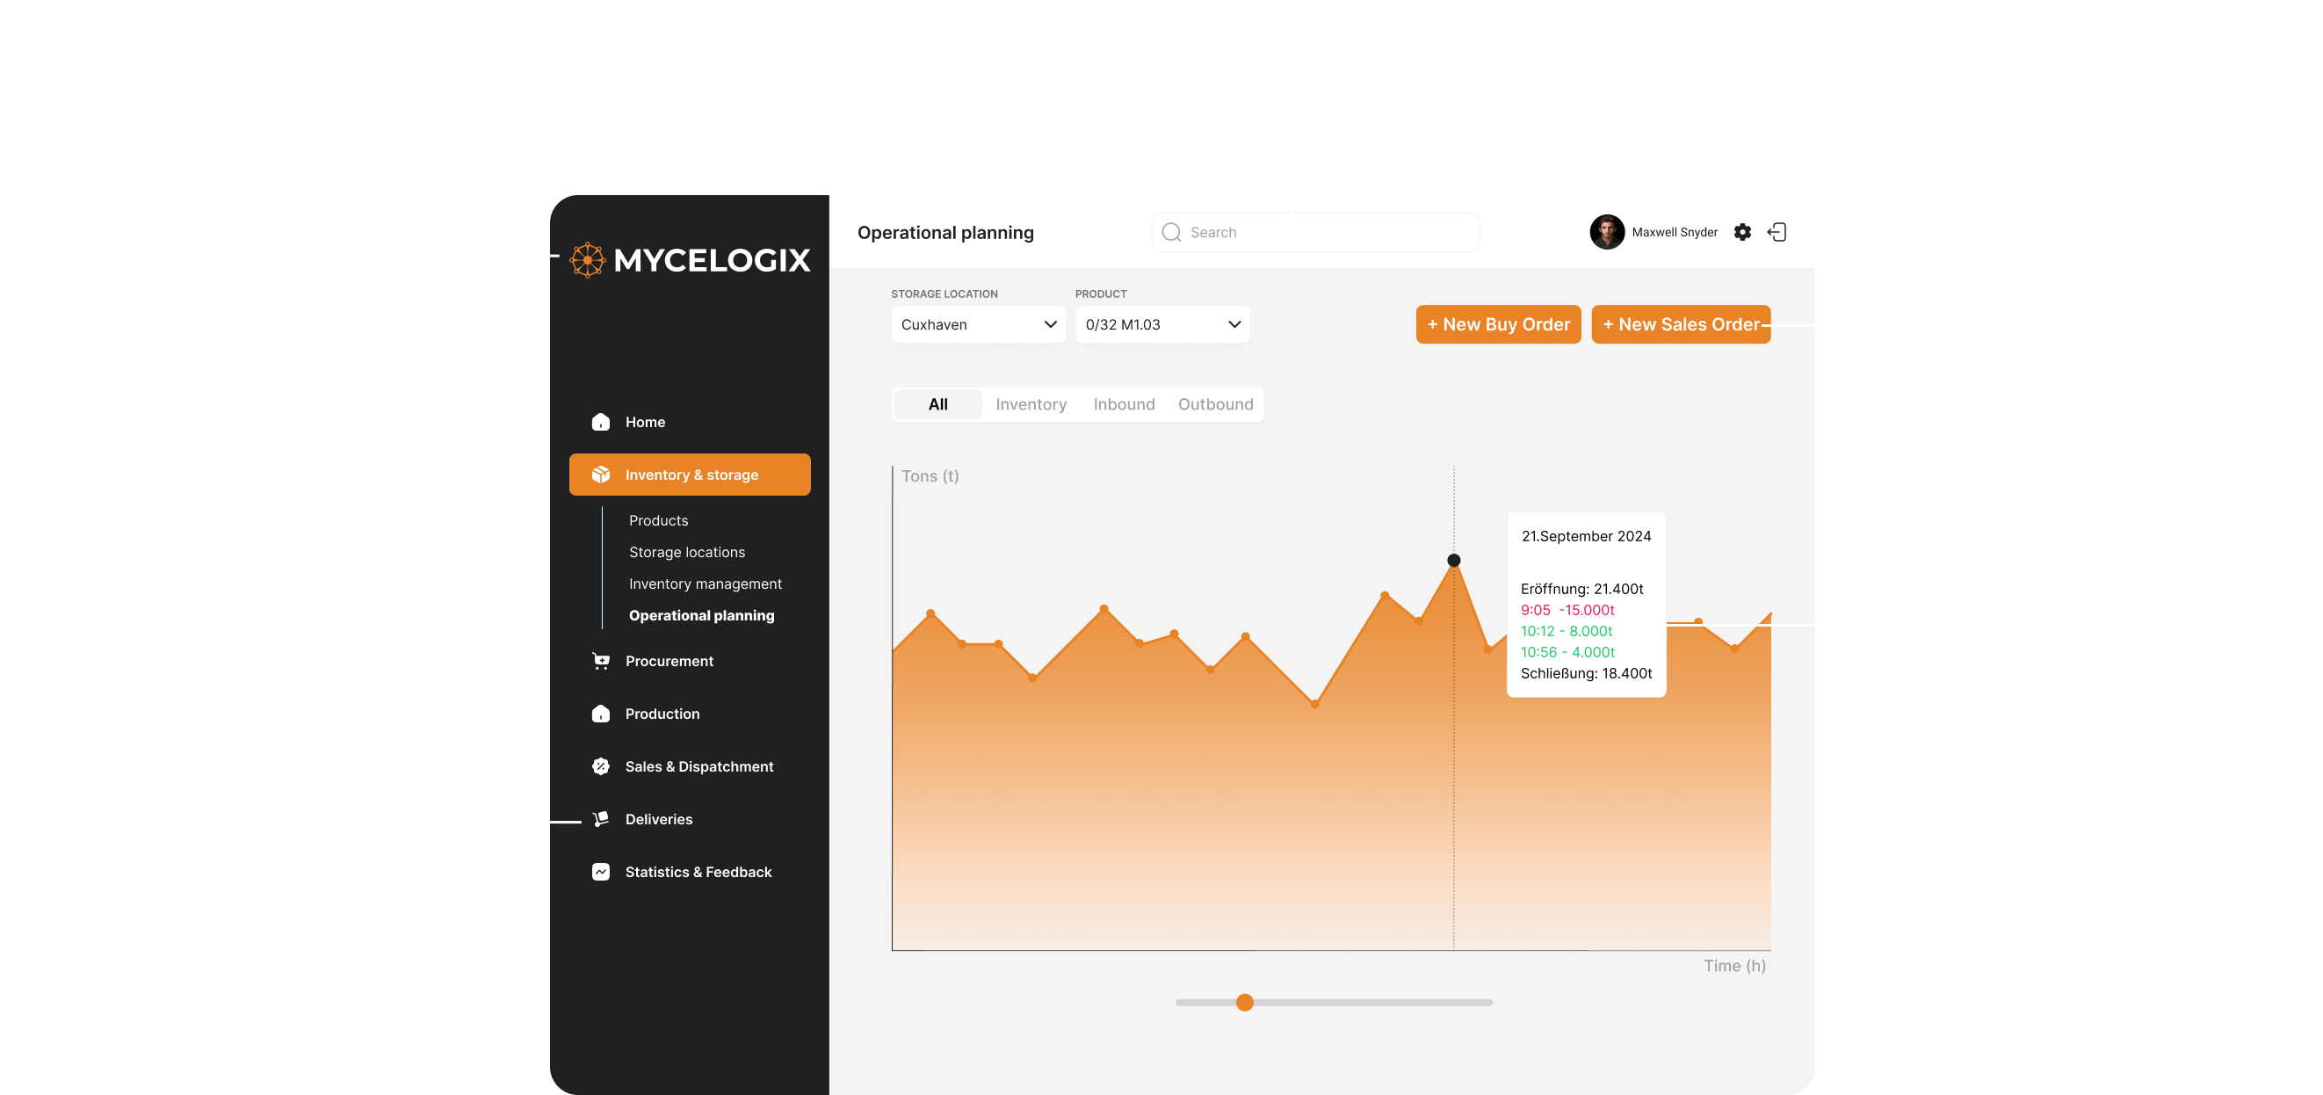This screenshot has height=1095, width=2323.
Task: Log out using the exit icon
Action: point(1777,233)
